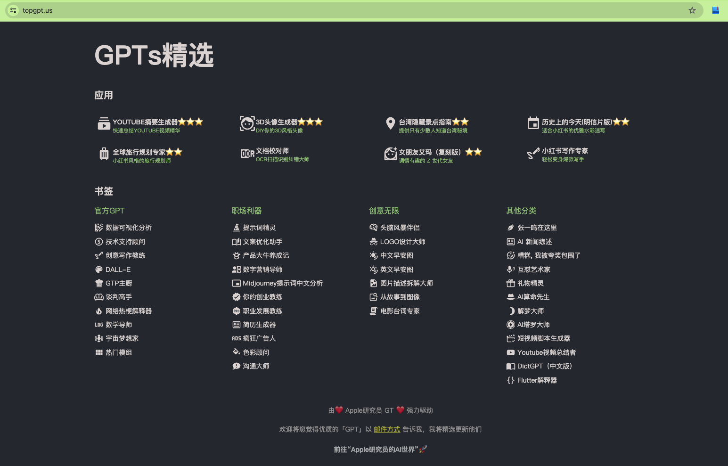Open the 短视频脚本生成器 bookmark
The image size is (728, 466).
[544, 338]
